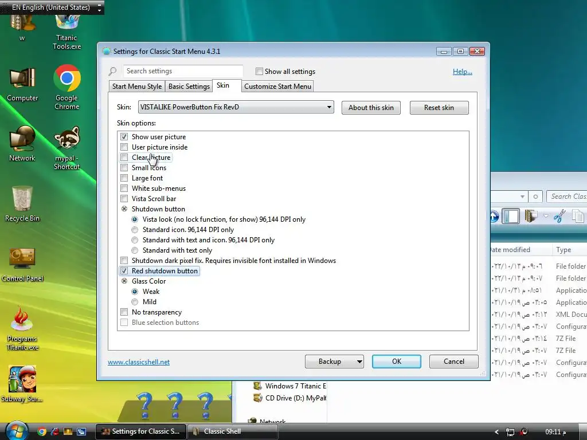Select the Vista look shutdown radio
Image resolution: width=587 pixels, height=440 pixels.
coord(135,219)
